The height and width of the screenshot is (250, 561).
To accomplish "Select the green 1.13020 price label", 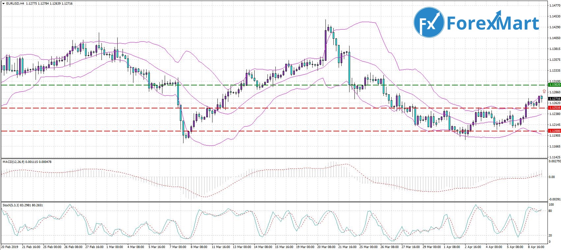I will (x=554, y=85).
